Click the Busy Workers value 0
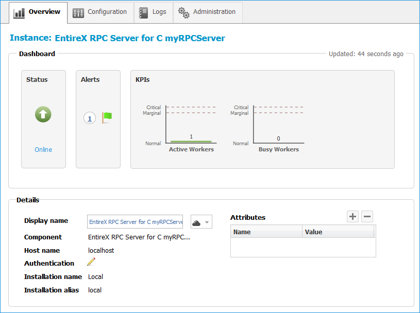The image size is (420, 313). click(x=279, y=138)
